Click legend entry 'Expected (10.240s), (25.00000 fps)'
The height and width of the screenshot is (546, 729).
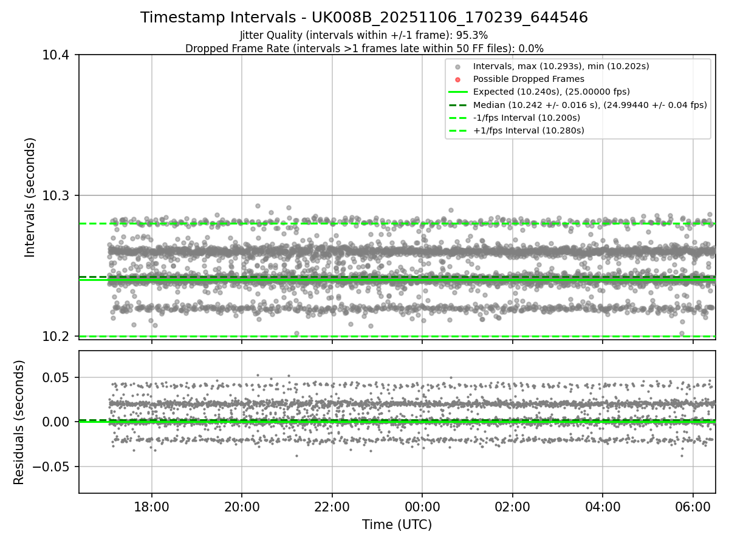552,92
